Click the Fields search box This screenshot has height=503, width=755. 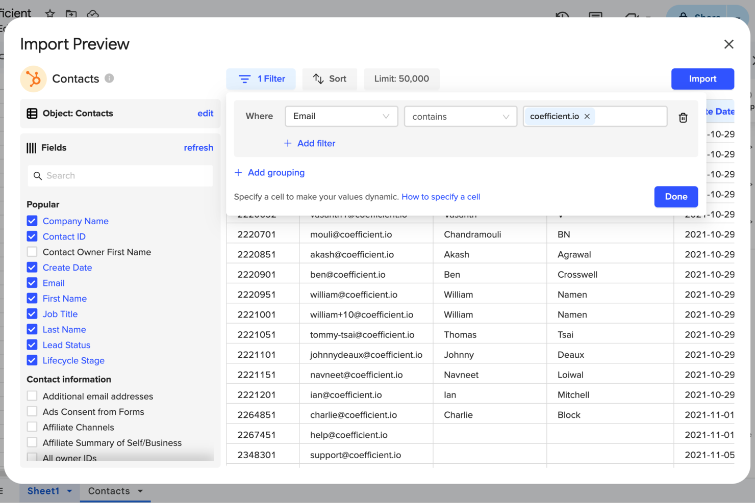coord(120,175)
